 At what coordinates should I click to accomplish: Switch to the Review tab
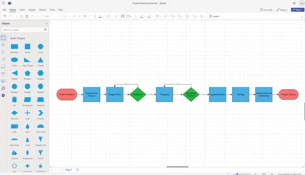click(x=43, y=10)
